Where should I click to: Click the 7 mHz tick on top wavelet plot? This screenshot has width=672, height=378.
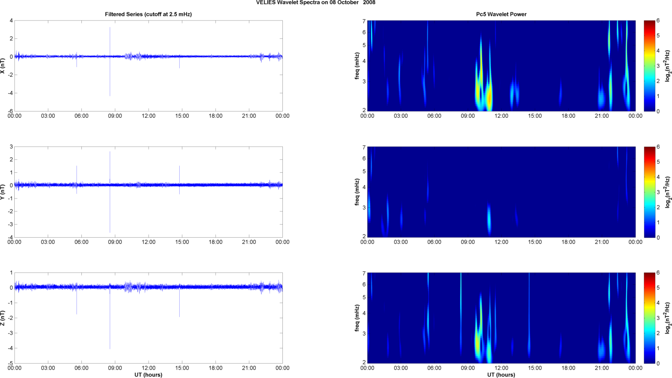click(364, 21)
